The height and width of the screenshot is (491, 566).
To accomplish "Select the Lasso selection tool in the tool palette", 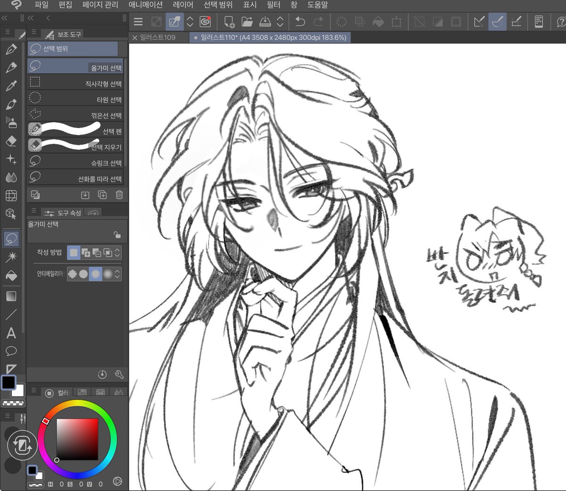I will pyautogui.click(x=11, y=238).
